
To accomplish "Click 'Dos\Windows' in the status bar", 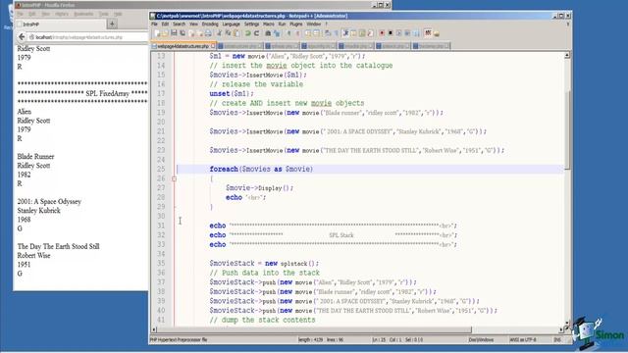I will pyautogui.click(x=481, y=339).
